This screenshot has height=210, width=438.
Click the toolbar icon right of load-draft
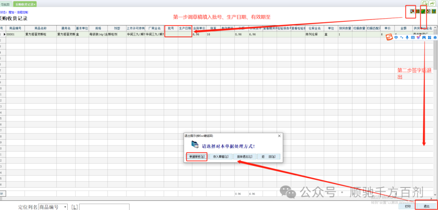pos(418,11)
